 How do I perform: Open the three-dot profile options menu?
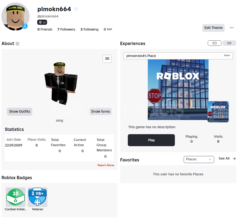pos(232,28)
